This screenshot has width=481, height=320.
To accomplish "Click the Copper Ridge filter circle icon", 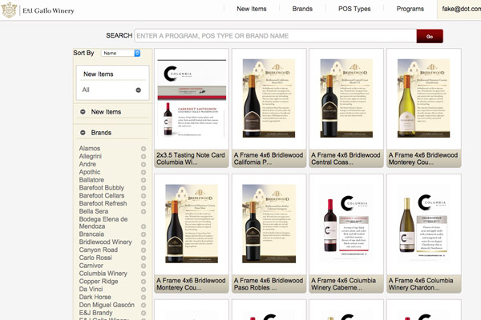I will tap(143, 282).
